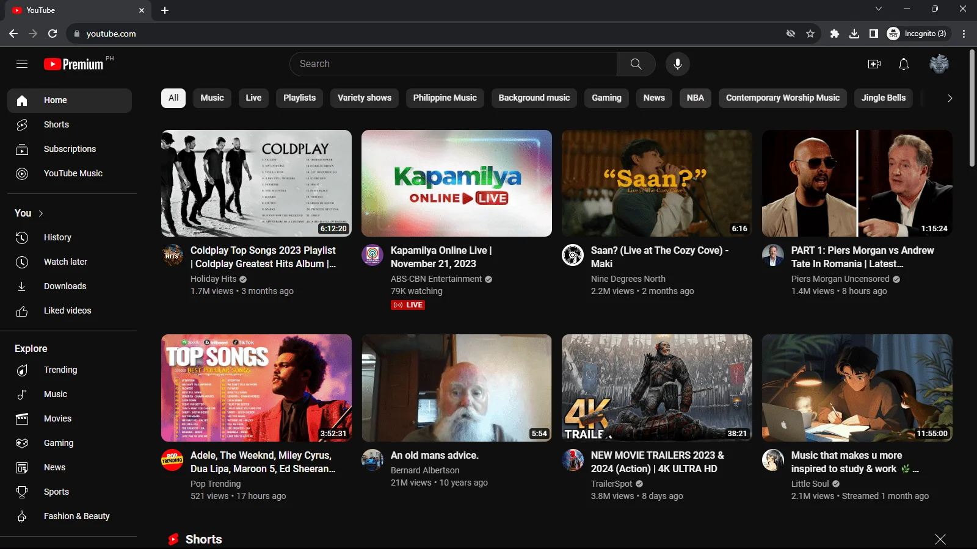Select the Music filter chip

pos(212,98)
